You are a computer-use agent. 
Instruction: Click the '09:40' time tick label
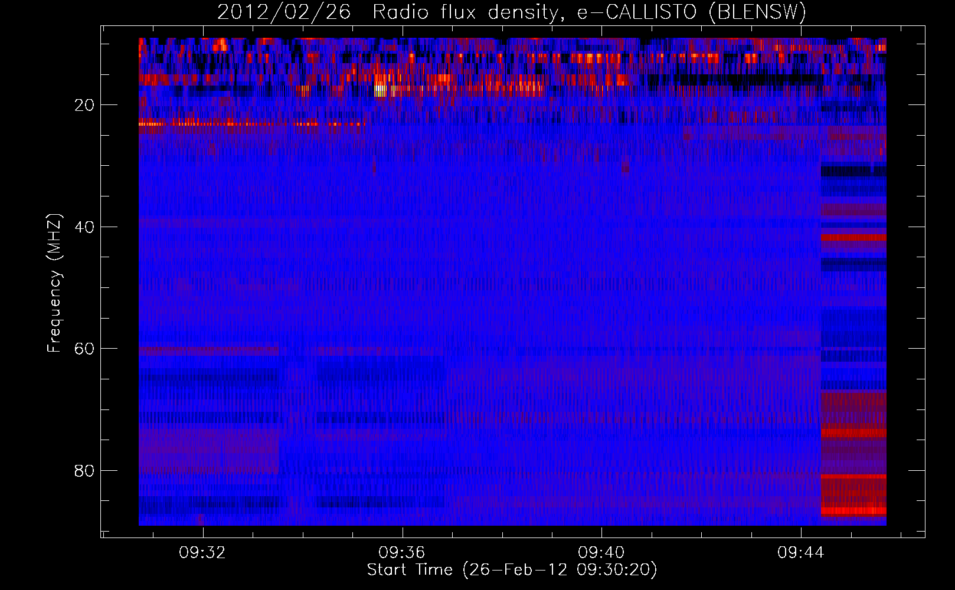coord(601,553)
